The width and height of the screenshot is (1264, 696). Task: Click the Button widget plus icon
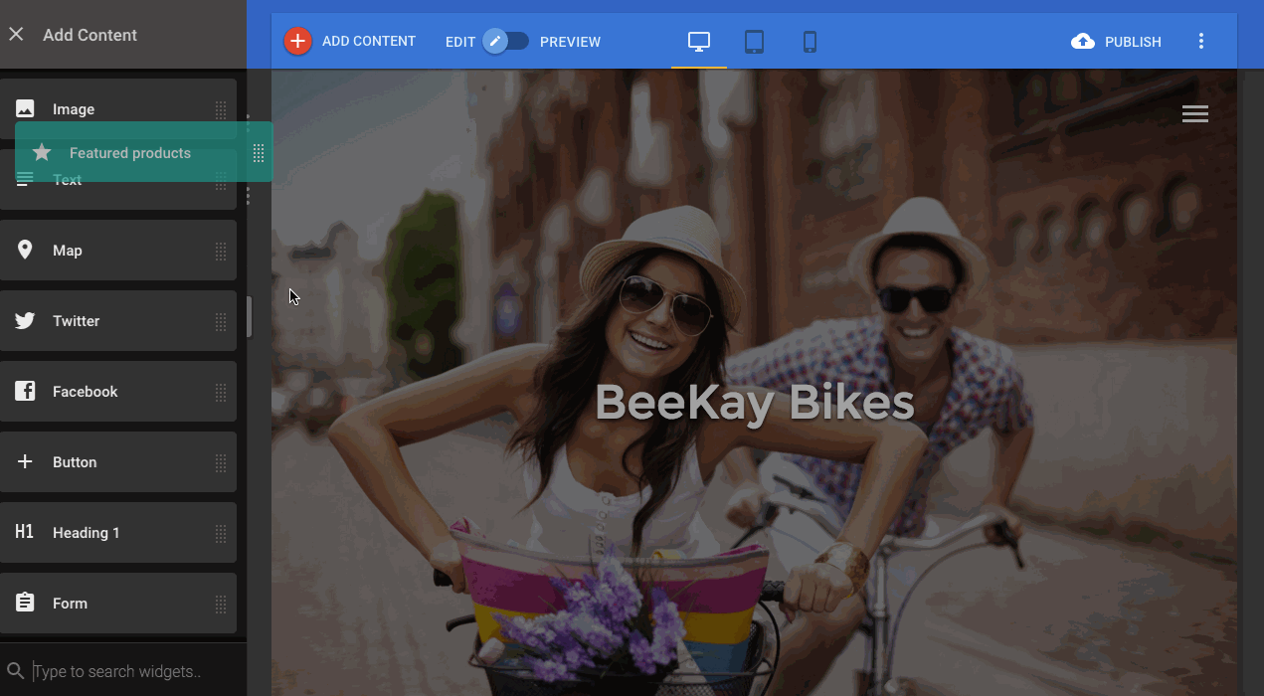(25, 461)
